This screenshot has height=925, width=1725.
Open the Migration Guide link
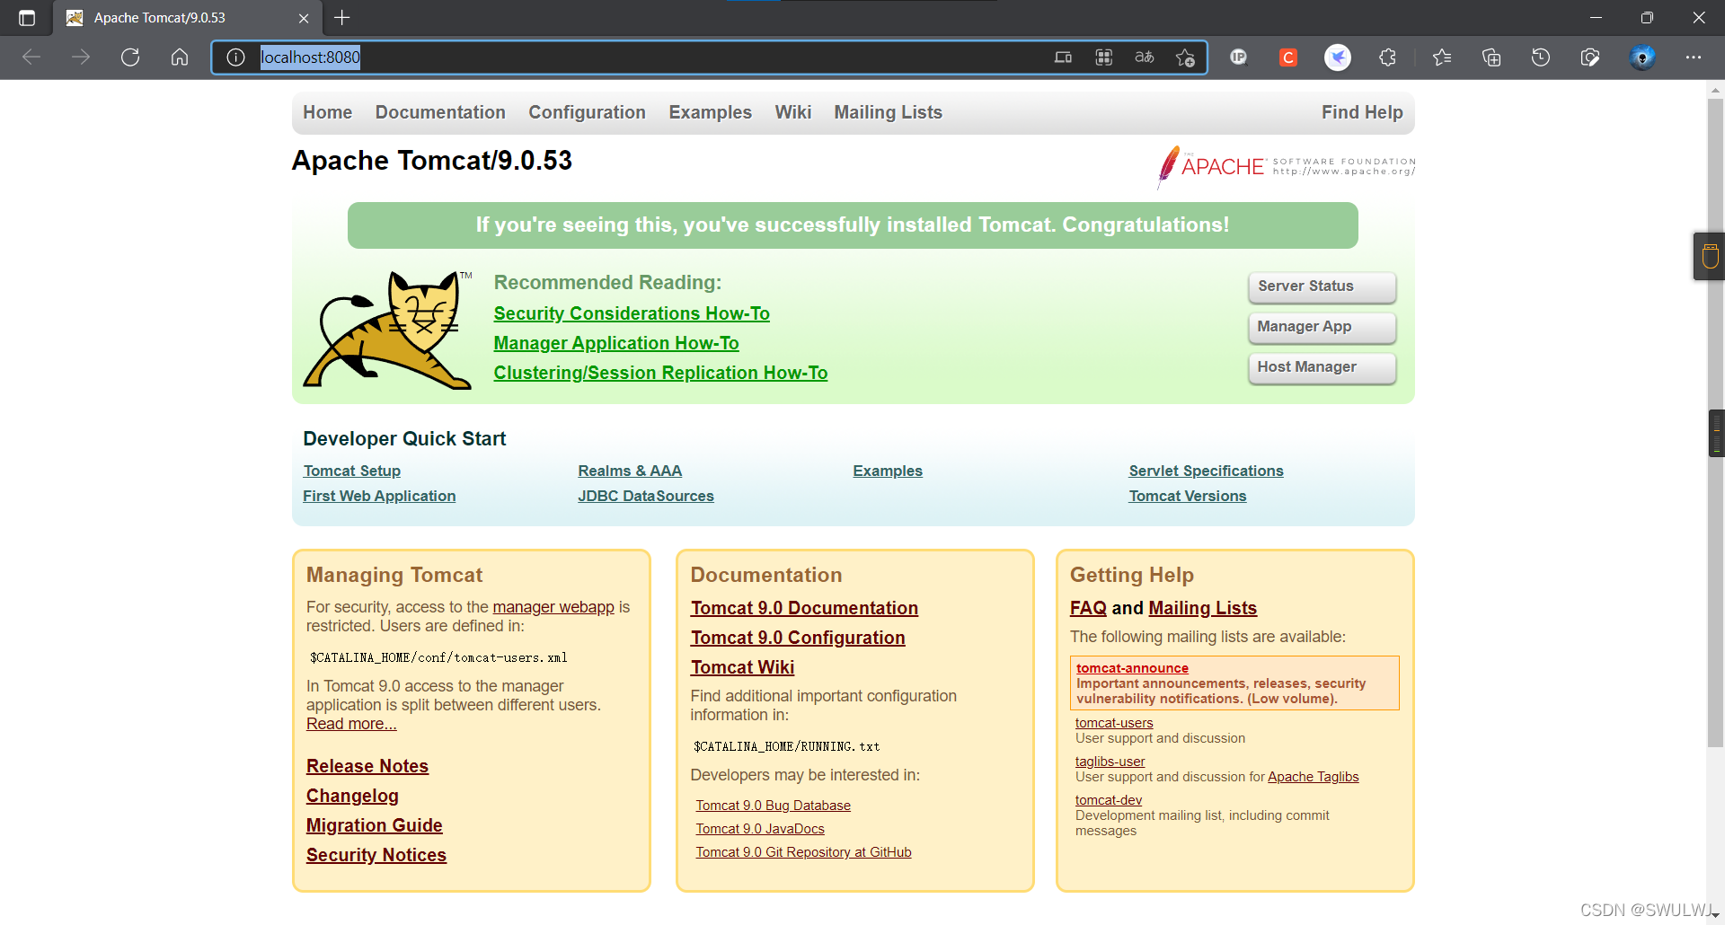point(375,825)
